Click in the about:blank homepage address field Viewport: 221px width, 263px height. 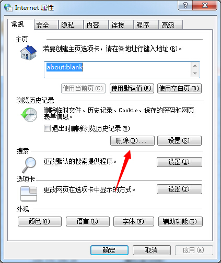tap(118, 69)
